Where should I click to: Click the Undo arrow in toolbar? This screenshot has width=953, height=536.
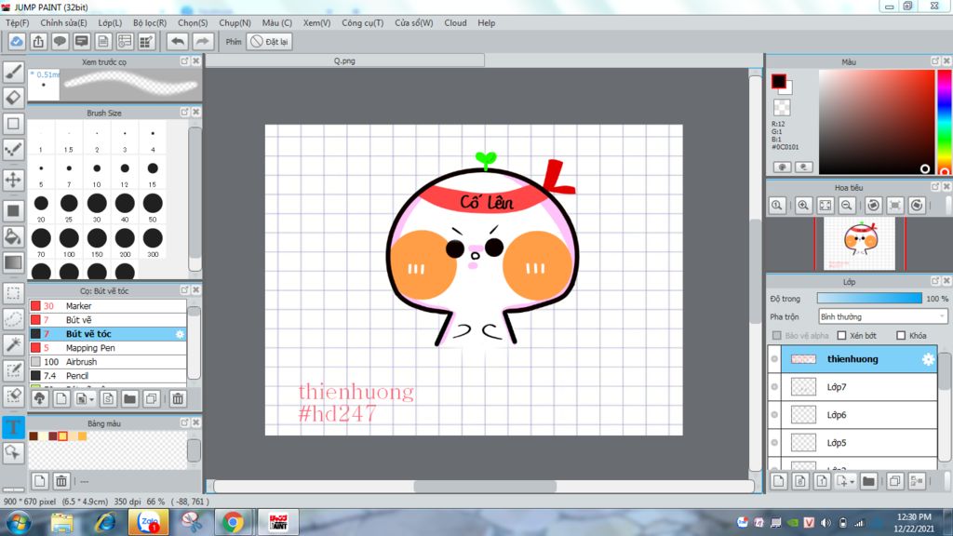pos(178,41)
